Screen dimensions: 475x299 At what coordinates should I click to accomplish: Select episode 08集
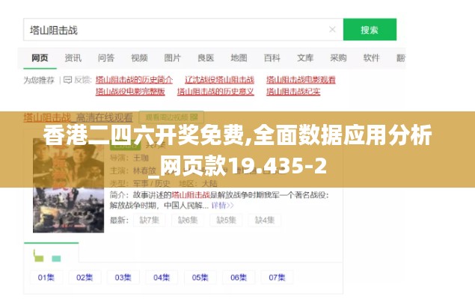pyautogui.click(x=315, y=277)
